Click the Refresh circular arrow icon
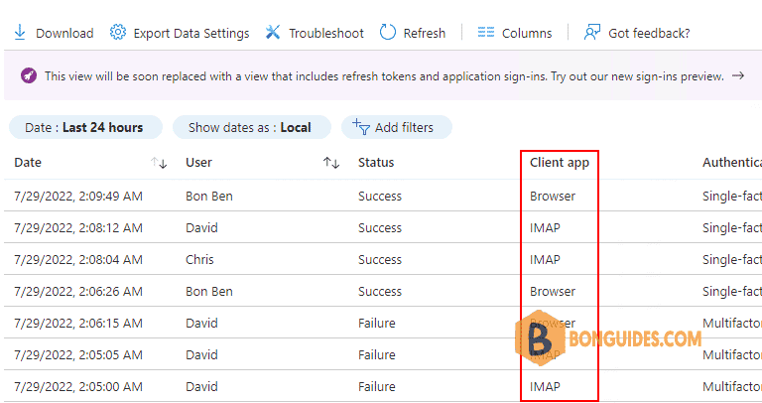 387,33
